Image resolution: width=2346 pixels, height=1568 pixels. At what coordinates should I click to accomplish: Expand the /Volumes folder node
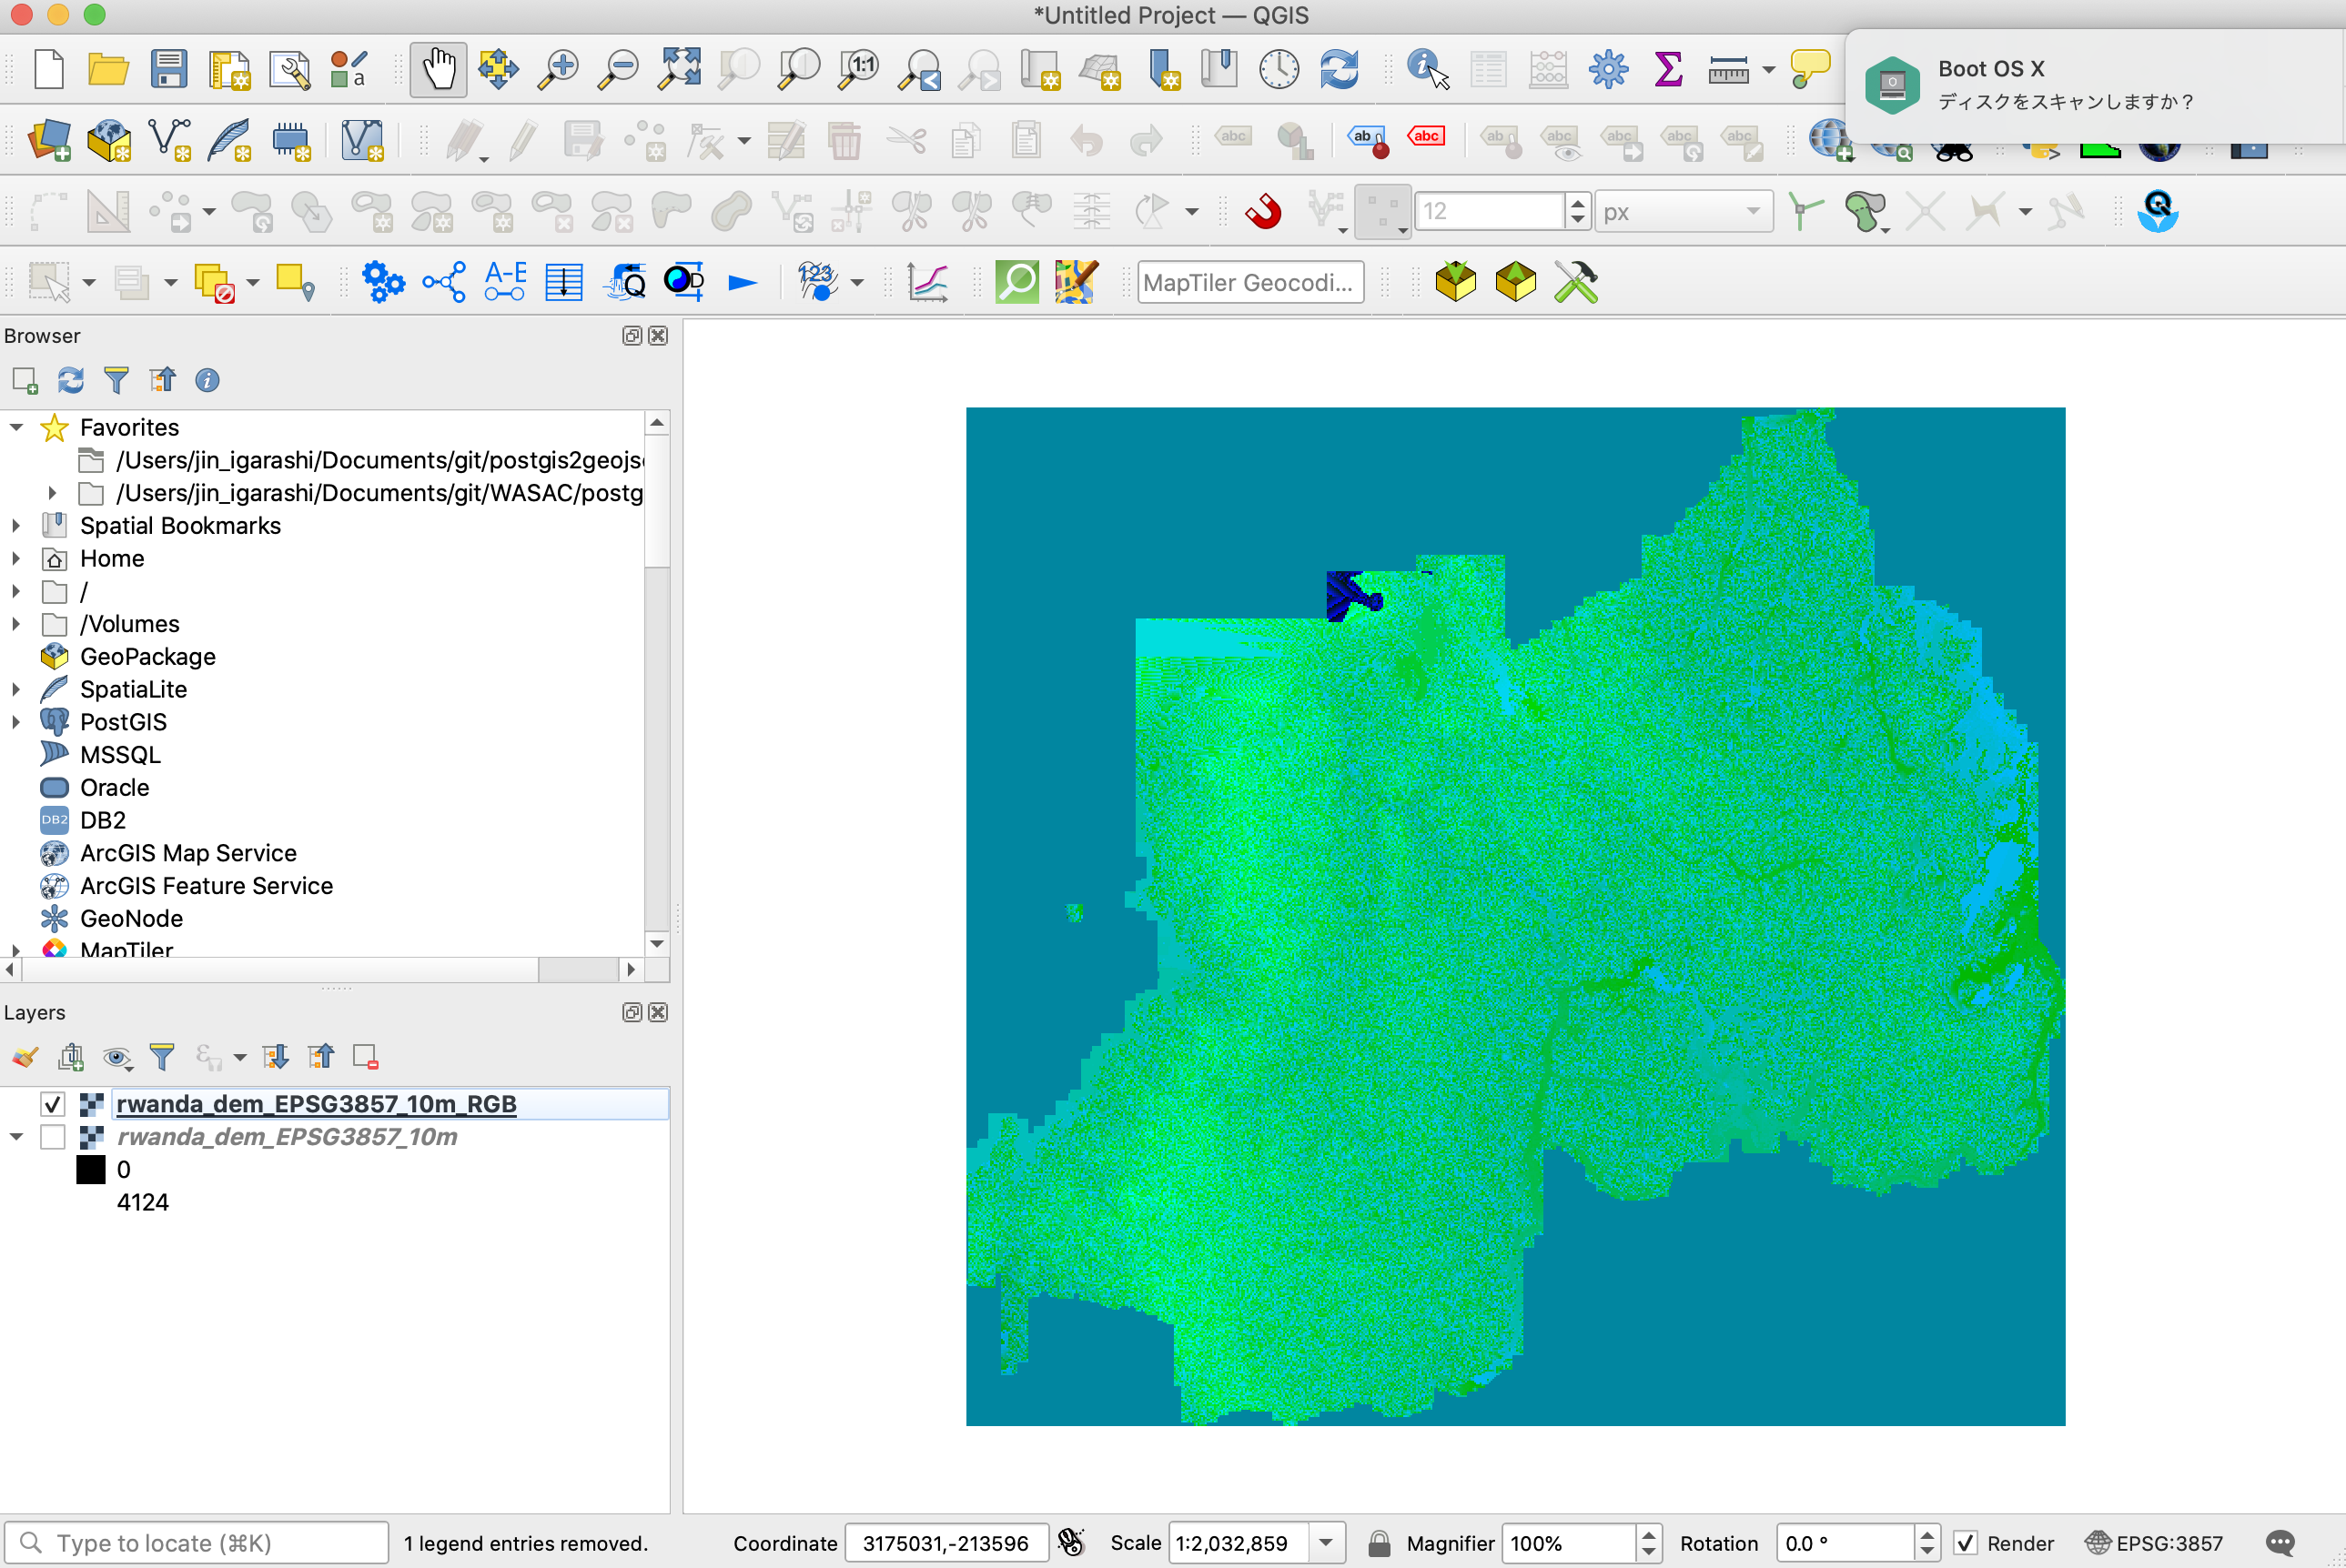[17, 624]
